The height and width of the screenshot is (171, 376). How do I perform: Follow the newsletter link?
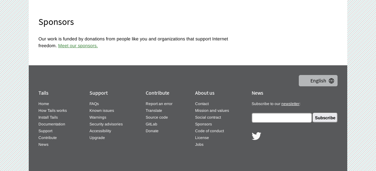290,104
